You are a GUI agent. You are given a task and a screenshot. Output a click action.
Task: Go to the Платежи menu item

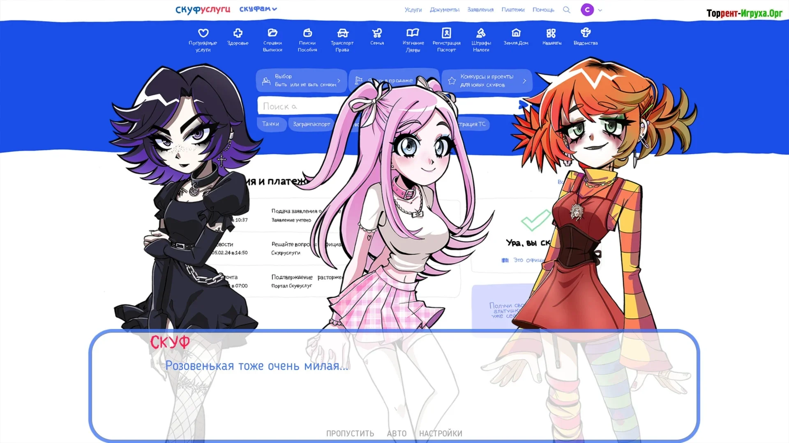point(513,10)
